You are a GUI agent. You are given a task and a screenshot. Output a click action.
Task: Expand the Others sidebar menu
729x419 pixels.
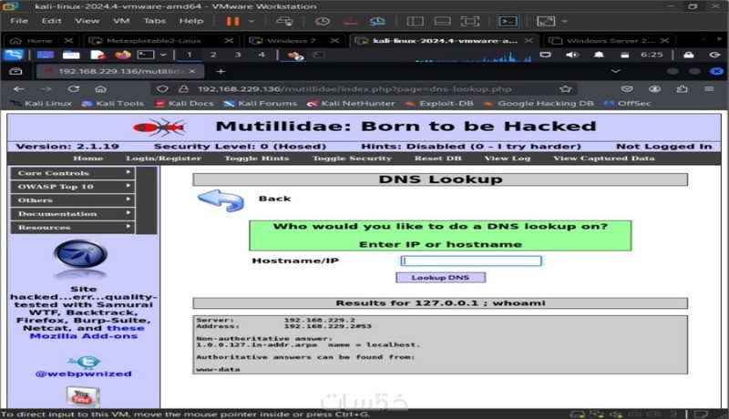pos(73,200)
